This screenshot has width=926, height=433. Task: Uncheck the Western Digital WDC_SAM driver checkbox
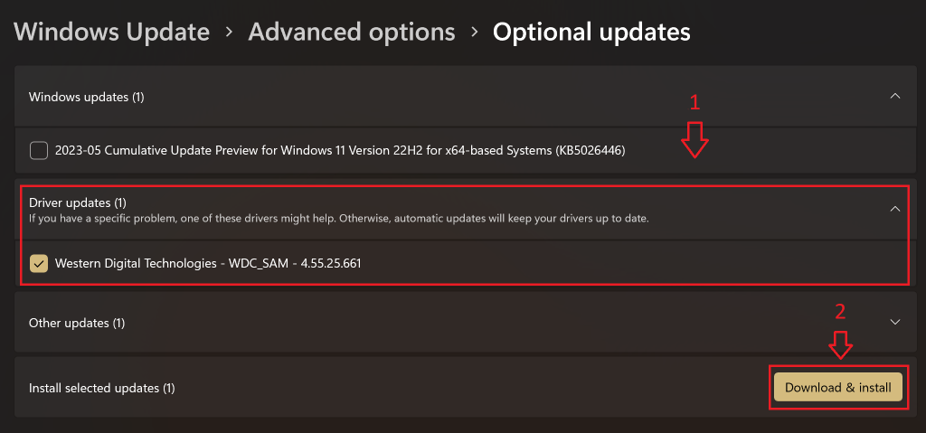[39, 263]
